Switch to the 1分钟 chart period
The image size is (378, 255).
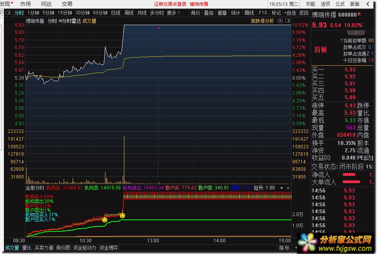[33, 13]
